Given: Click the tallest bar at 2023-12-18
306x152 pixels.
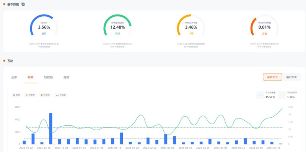Looking at the screenshot, I should click(51, 129).
